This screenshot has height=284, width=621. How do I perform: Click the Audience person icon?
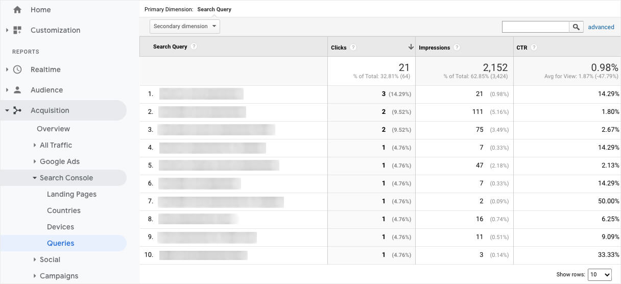tap(17, 90)
